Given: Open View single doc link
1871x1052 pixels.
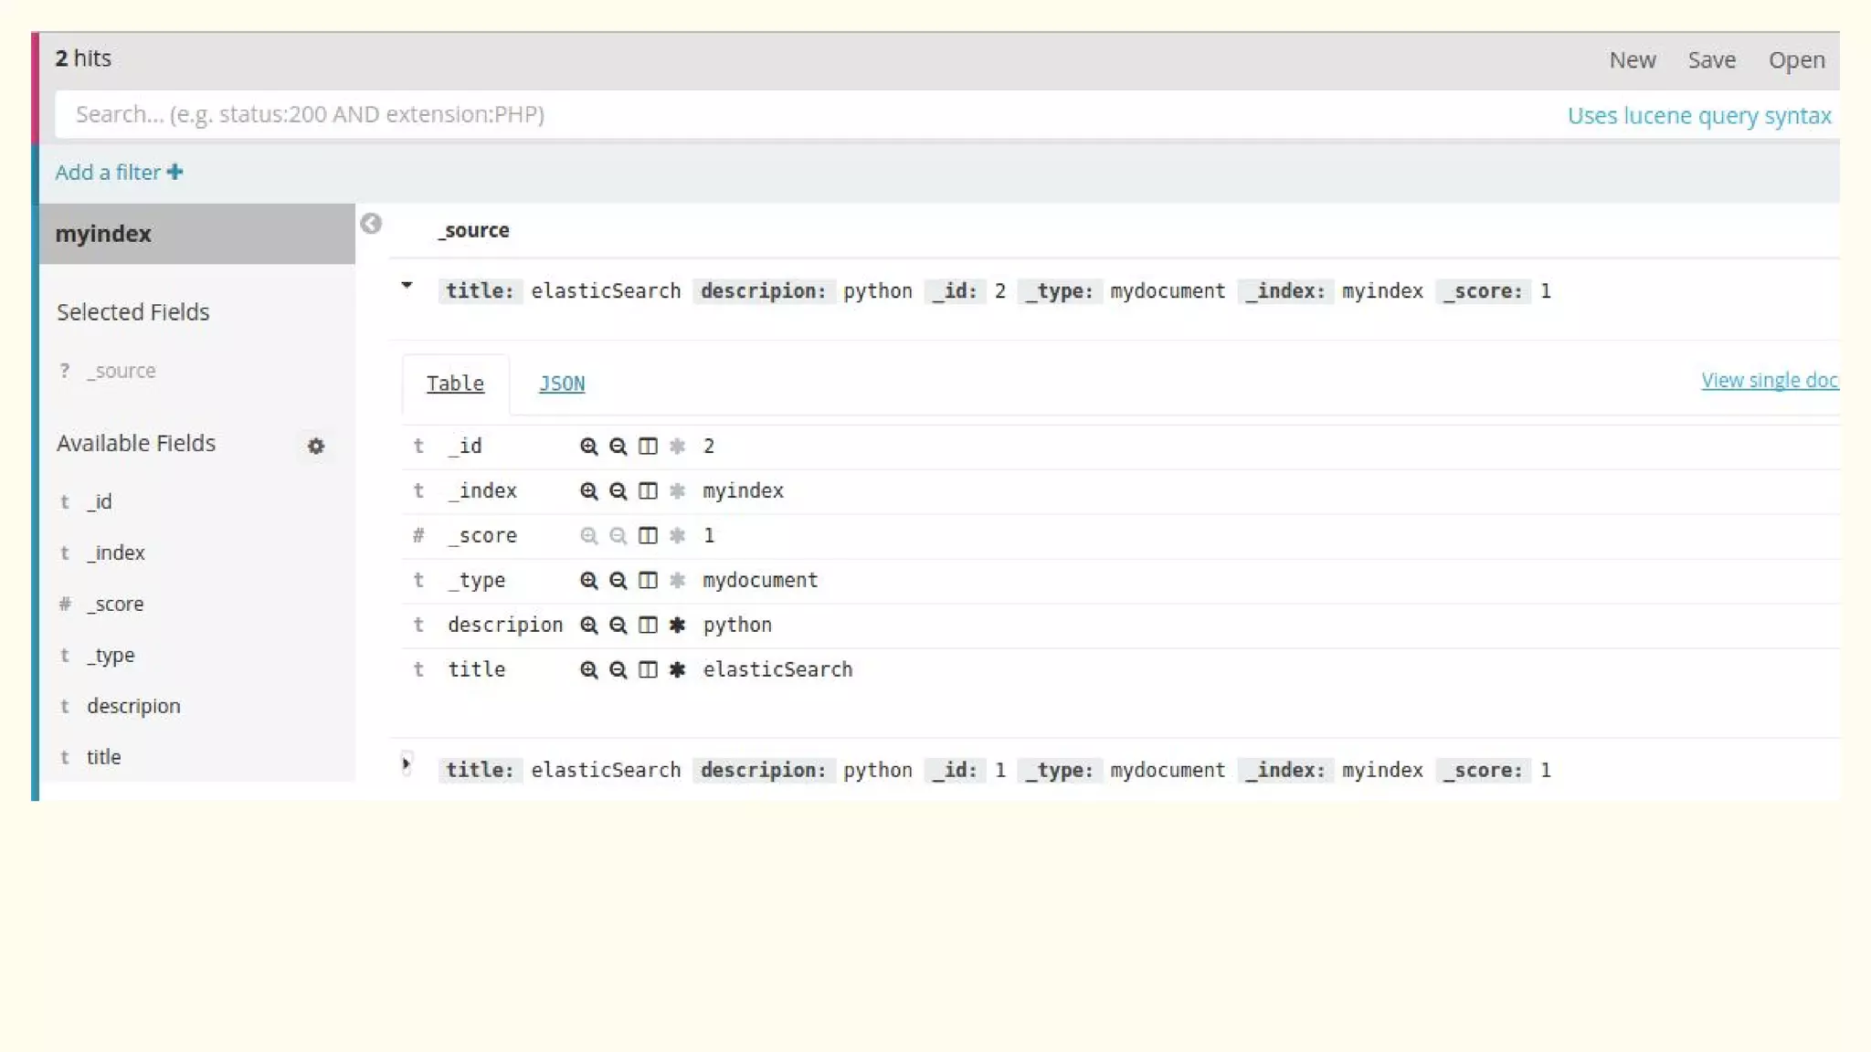Looking at the screenshot, I should coord(1769,380).
